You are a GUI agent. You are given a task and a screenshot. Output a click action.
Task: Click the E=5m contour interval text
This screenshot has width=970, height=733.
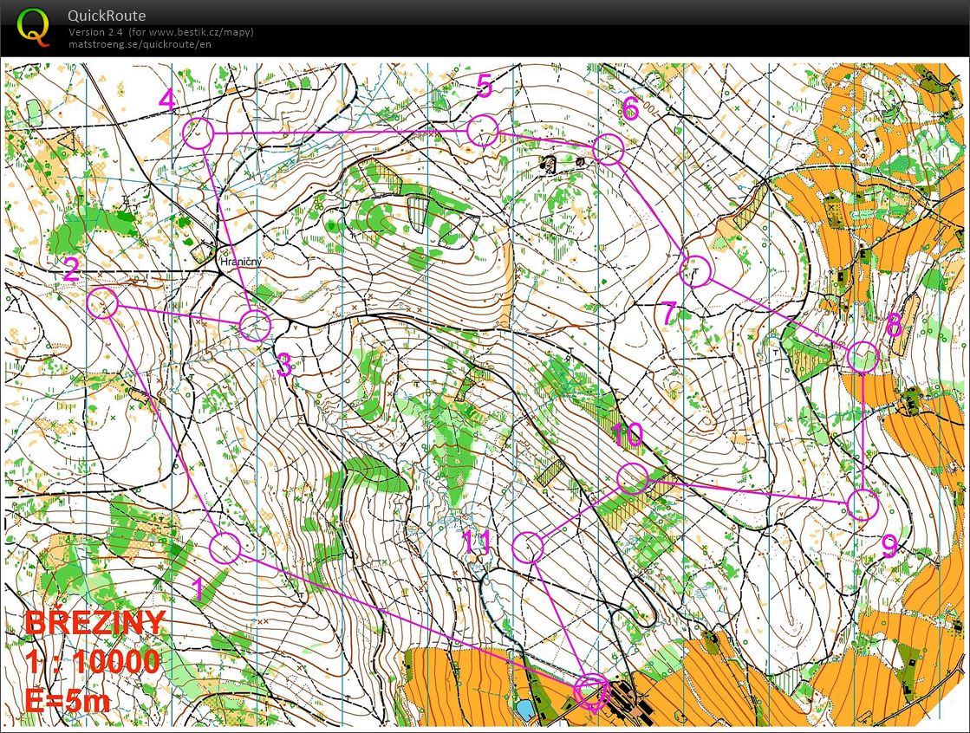click(68, 701)
